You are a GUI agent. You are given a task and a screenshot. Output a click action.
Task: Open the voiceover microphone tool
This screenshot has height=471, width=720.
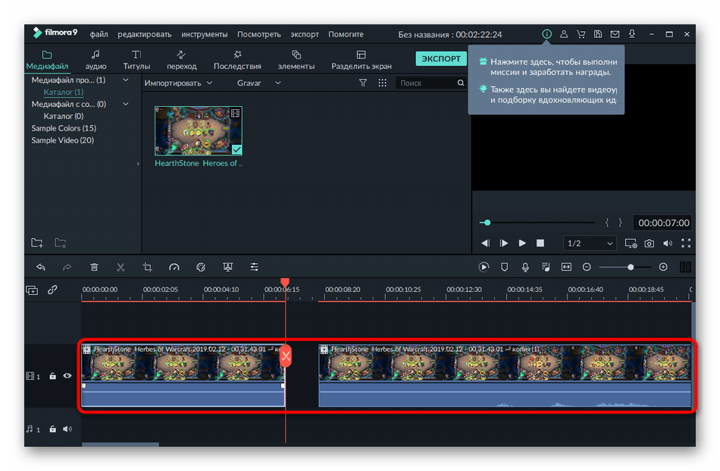(525, 267)
